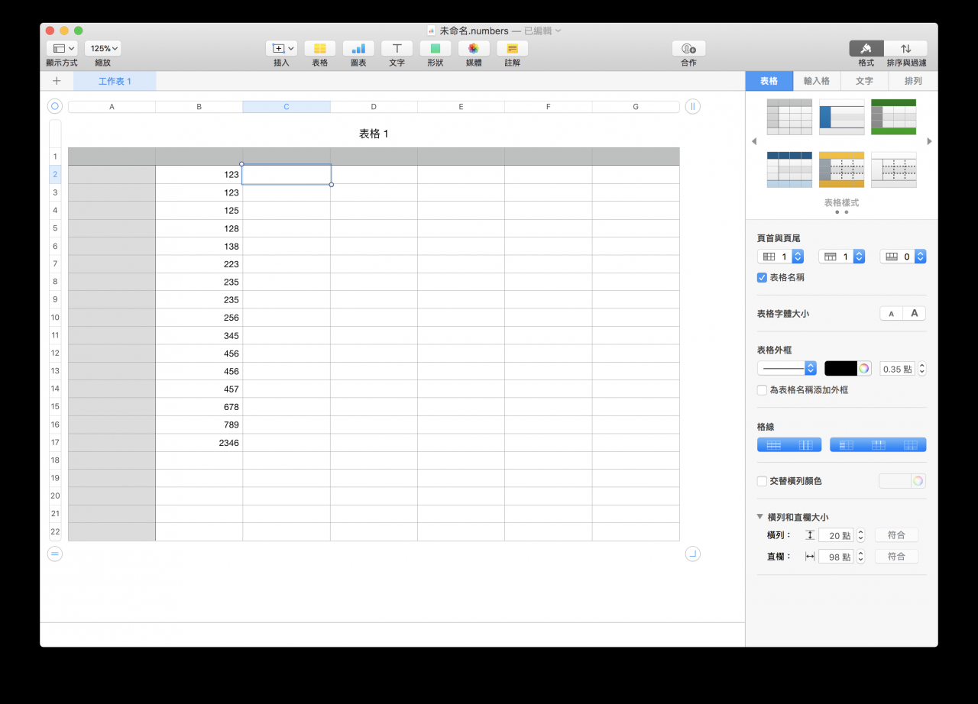Switch to the 輸入格 cell tab
The width and height of the screenshot is (978, 704).
pyautogui.click(x=816, y=81)
